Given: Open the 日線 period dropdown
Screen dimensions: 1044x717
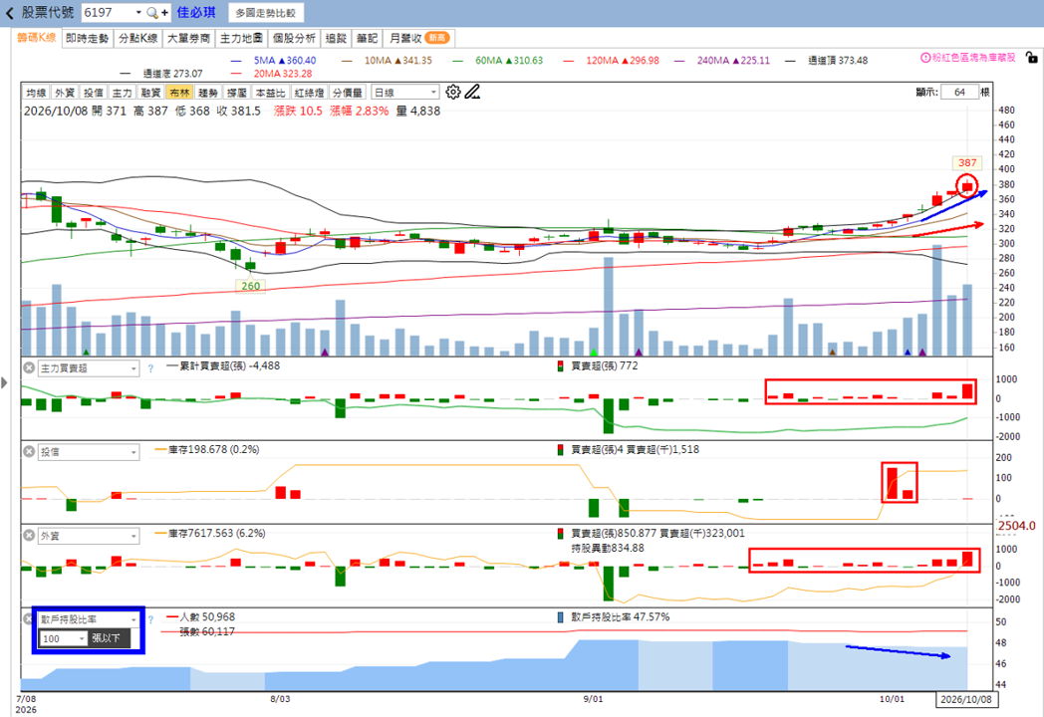Looking at the screenshot, I should coord(404,93).
